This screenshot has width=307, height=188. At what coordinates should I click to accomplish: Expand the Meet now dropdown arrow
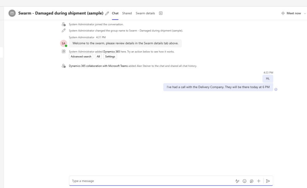point(305,13)
